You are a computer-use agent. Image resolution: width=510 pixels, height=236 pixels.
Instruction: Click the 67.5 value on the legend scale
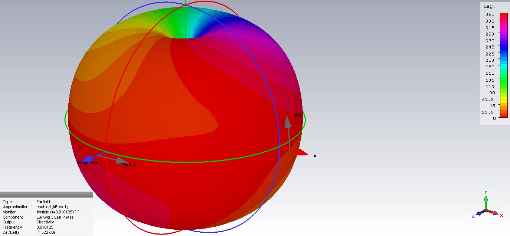[488, 99]
